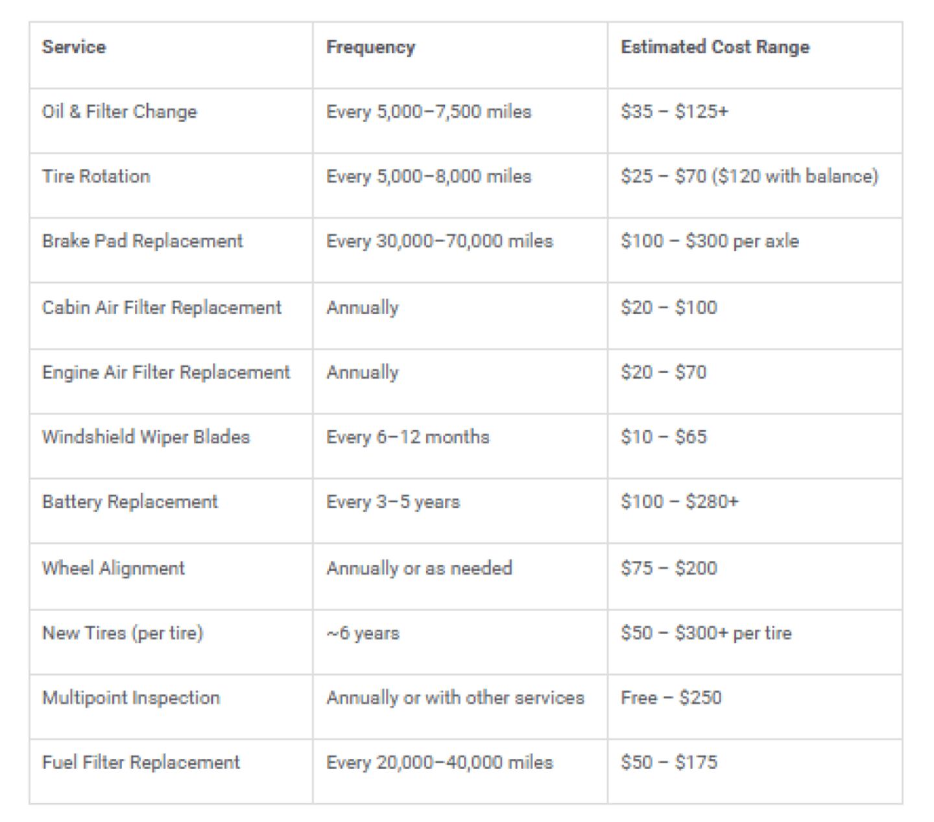Click the Every 5,000–7,500 miles cell

click(429, 112)
